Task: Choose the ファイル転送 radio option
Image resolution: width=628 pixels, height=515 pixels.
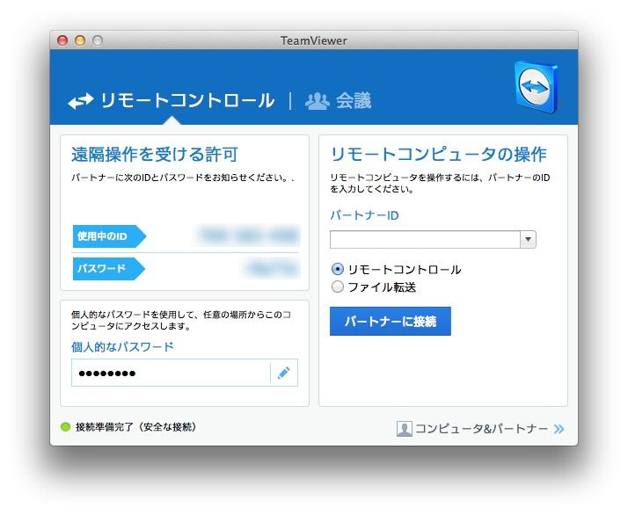Action: click(x=337, y=287)
